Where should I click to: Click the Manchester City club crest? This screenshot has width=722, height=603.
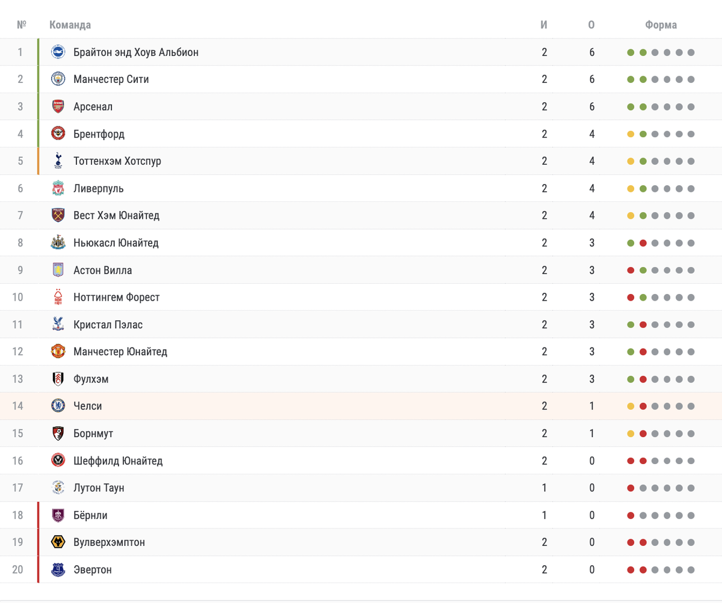pos(58,79)
